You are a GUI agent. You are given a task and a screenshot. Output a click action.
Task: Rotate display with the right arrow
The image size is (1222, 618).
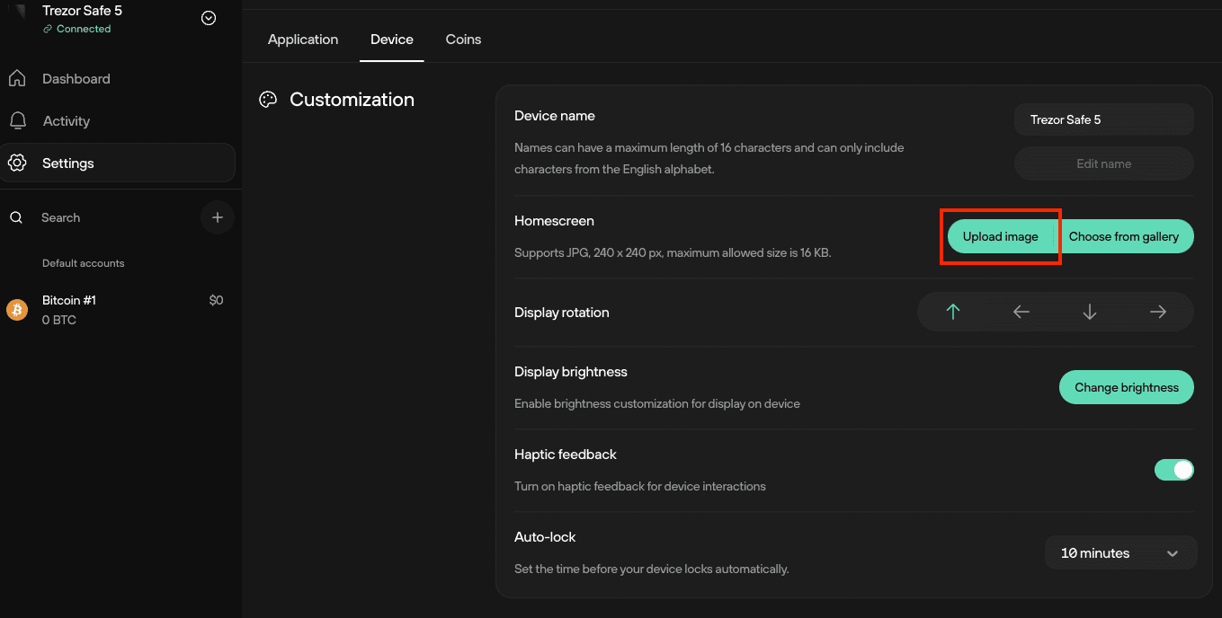(x=1158, y=313)
